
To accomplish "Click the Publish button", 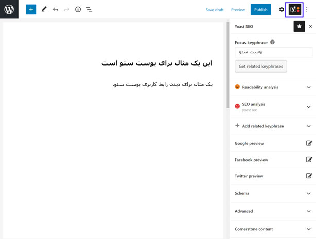I will (261, 9).
